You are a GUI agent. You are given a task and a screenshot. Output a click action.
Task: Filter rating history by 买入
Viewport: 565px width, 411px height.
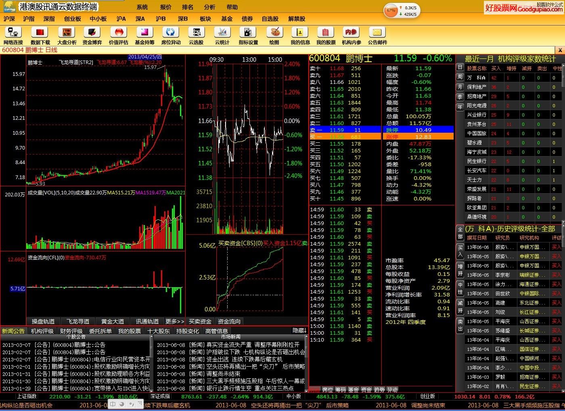[460, 252]
